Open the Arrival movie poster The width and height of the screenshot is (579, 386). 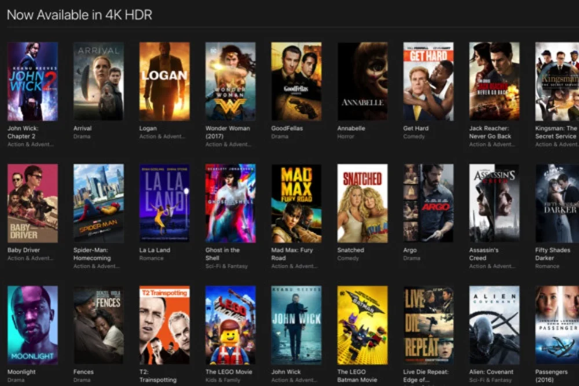coord(98,82)
